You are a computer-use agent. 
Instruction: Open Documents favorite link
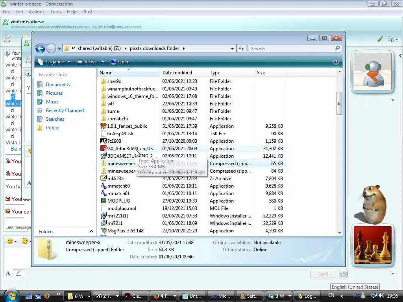(x=58, y=85)
